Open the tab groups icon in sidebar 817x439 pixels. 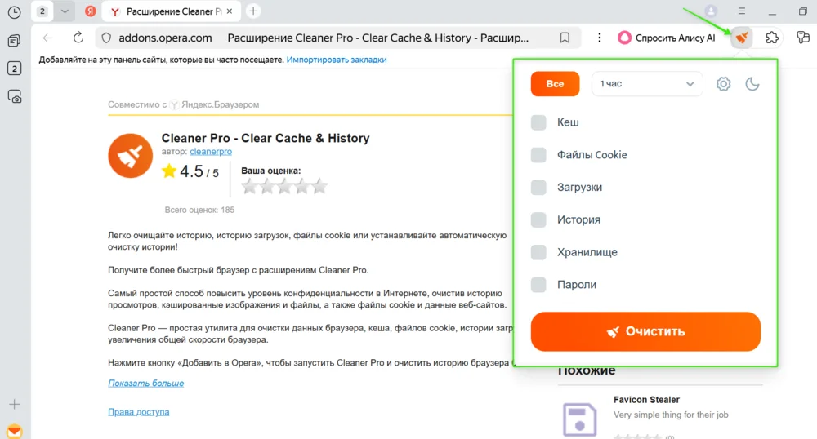14,41
